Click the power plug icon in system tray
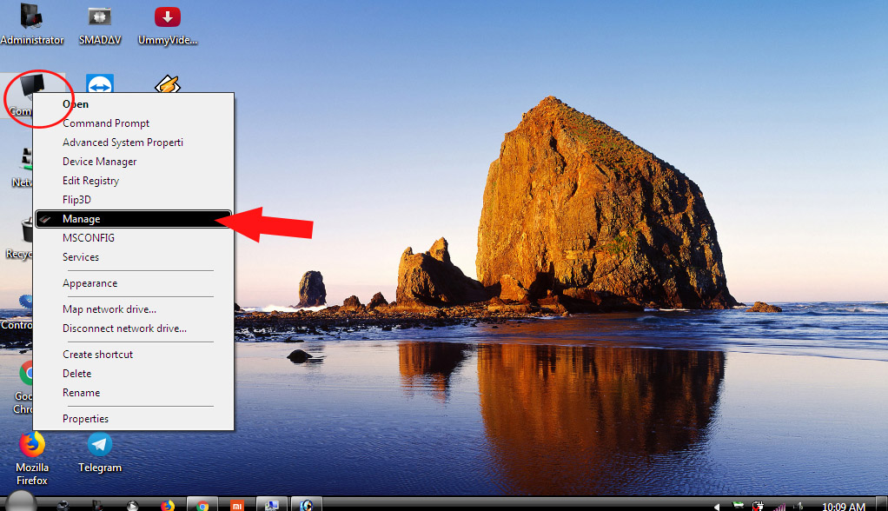This screenshot has width=888, height=511. pyautogui.click(x=758, y=504)
